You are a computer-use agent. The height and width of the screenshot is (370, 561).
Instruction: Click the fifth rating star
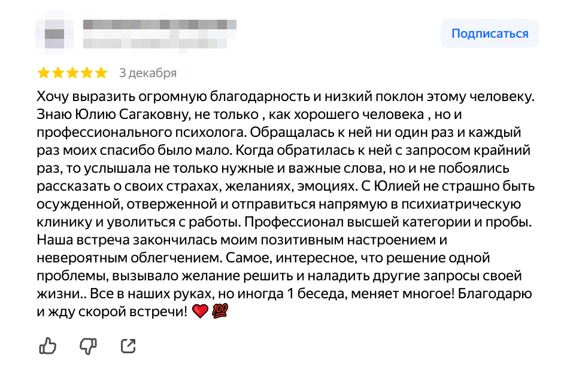tap(101, 73)
